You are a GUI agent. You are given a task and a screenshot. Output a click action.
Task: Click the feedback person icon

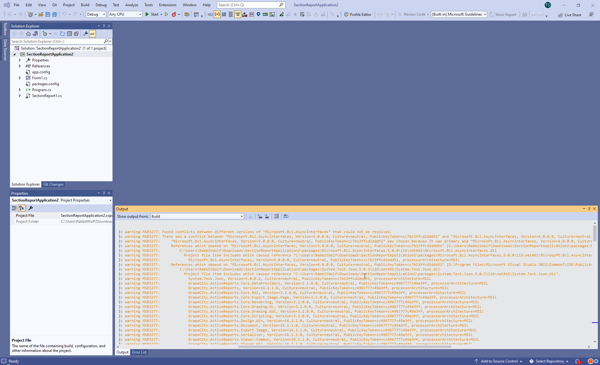click(x=591, y=14)
